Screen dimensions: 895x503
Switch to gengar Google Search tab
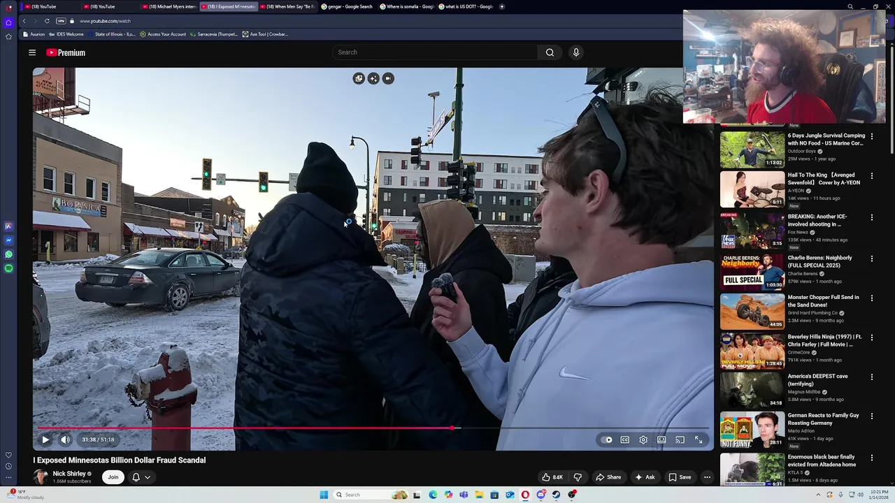(x=348, y=6)
